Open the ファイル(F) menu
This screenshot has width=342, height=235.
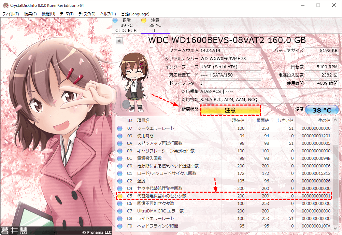coord(11,14)
